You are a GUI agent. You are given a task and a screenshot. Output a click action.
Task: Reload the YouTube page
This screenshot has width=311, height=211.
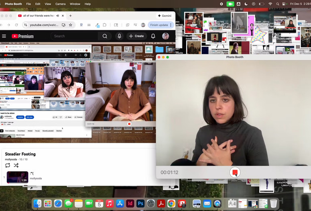pos(16,25)
